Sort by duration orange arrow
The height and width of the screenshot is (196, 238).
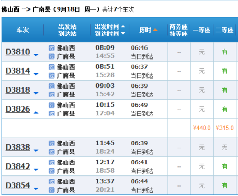click(x=155, y=30)
